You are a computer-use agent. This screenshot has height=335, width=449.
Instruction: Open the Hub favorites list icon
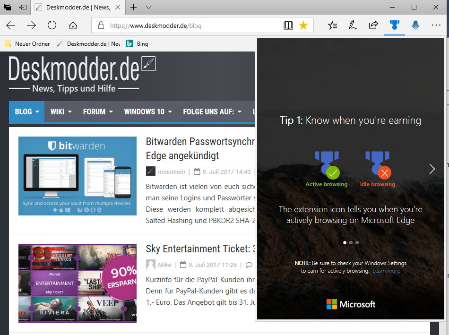(x=332, y=26)
